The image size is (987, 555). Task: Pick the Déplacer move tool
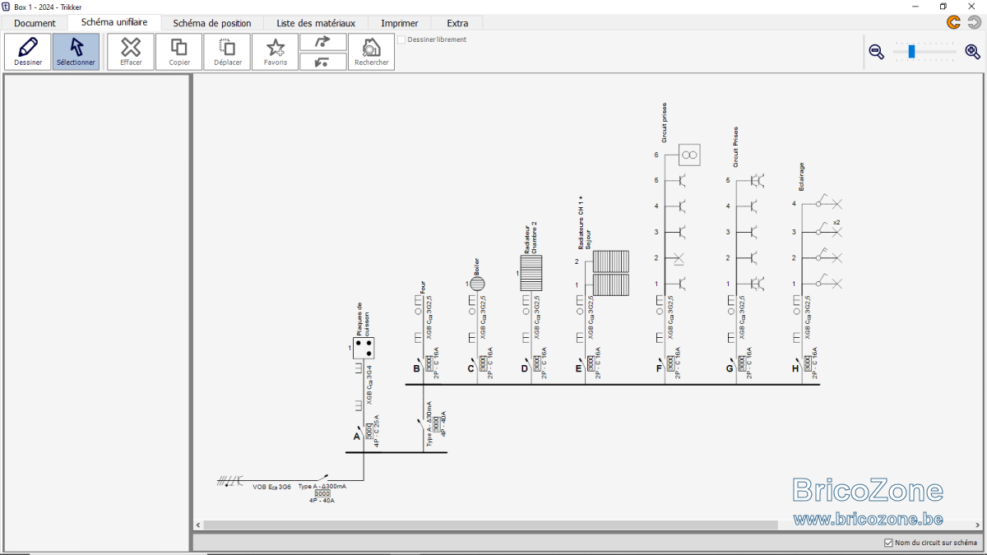pyautogui.click(x=227, y=52)
